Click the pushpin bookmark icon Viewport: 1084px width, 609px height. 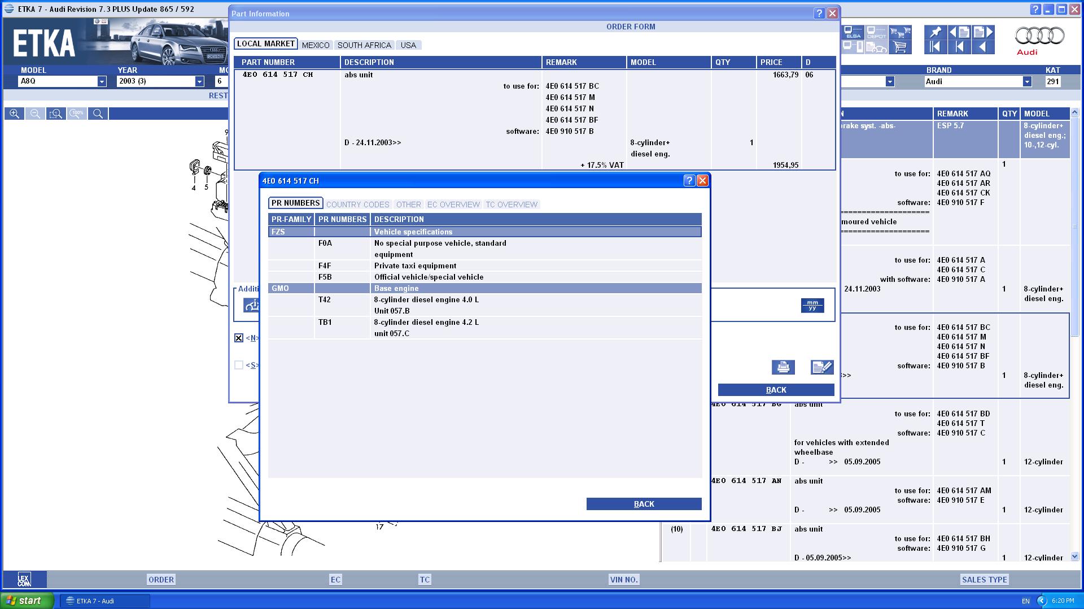(x=936, y=32)
